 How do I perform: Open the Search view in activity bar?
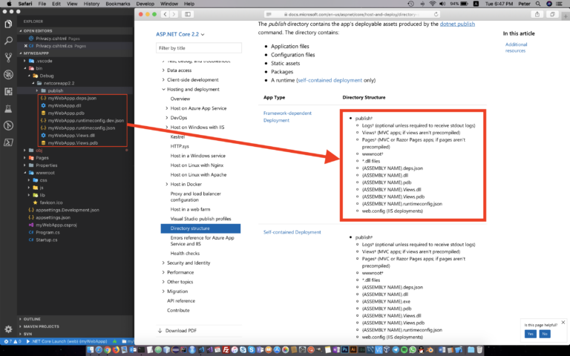coord(8,40)
